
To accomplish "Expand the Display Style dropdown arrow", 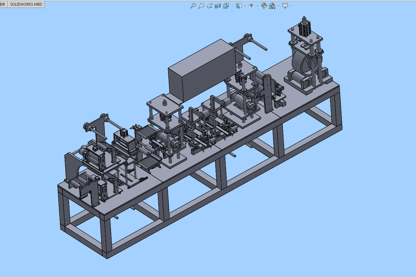I will point(245,6).
